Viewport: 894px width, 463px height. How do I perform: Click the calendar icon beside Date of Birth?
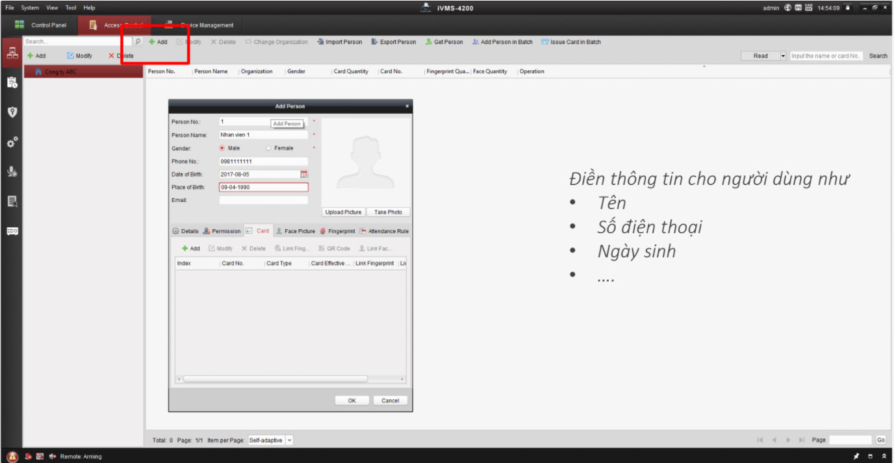click(303, 174)
